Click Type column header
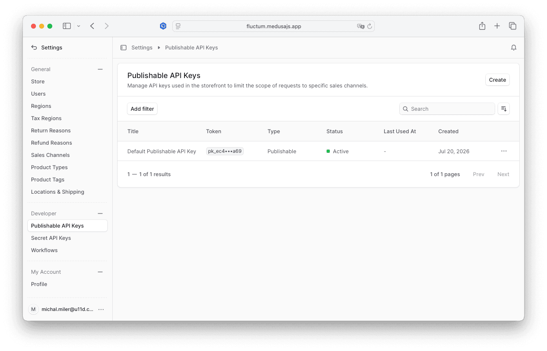 pos(273,131)
